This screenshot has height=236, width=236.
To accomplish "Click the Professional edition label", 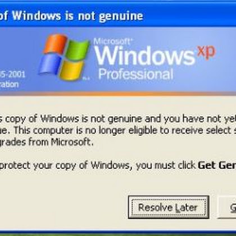I will [x=135, y=74].
